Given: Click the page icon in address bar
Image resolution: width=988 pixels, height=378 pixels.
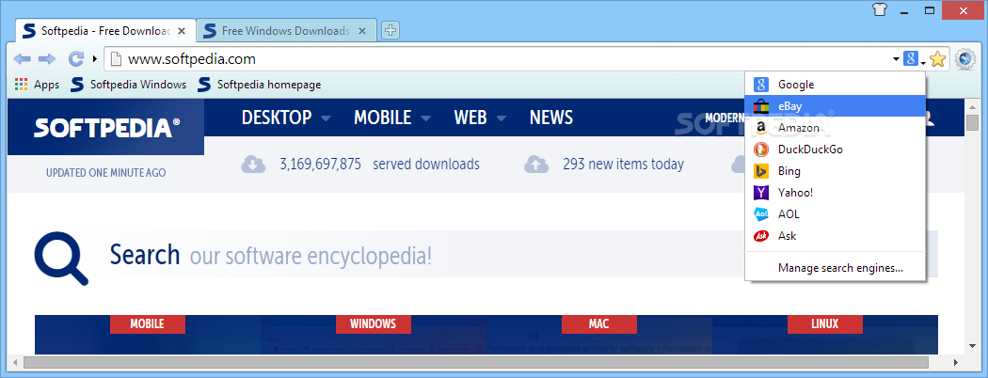Looking at the screenshot, I should (x=116, y=59).
